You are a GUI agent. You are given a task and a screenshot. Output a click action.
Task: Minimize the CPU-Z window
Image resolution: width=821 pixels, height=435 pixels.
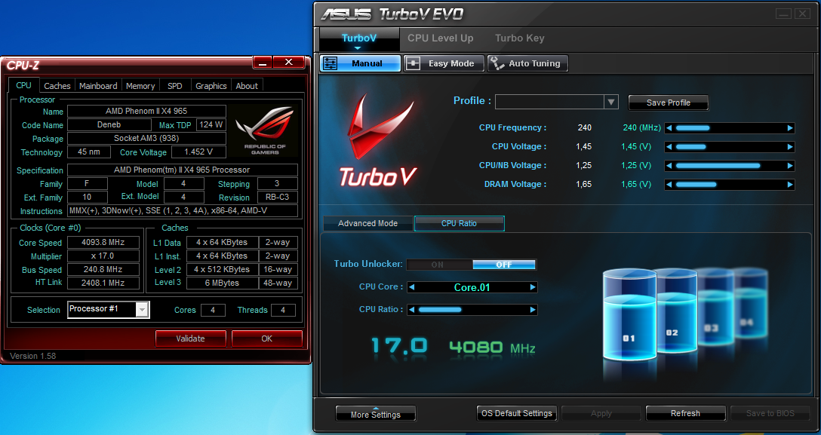tap(263, 63)
